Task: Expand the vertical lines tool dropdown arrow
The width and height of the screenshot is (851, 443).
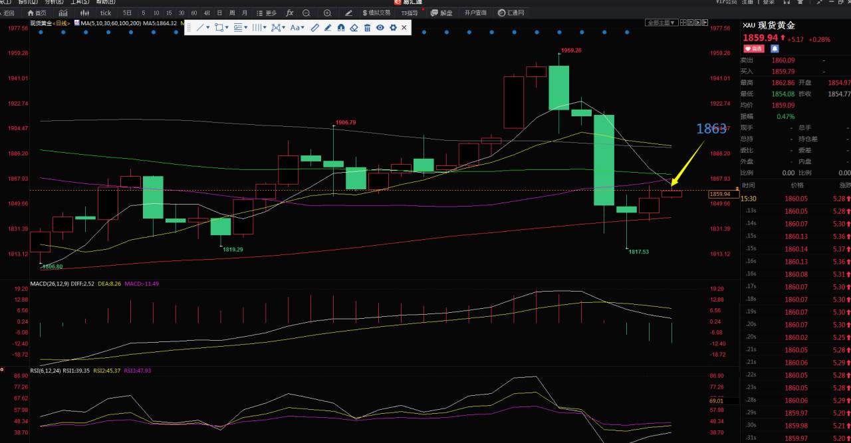Action: pyautogui.click(x=265, y=28)
